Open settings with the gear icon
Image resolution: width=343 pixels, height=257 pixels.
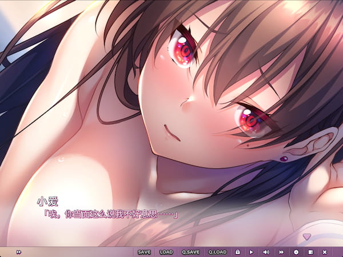296,252
